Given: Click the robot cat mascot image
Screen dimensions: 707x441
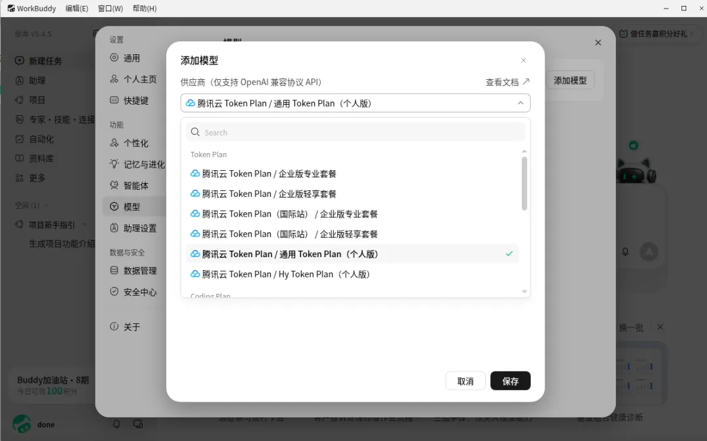Looking at the screenshot, I should click(x=636, y=170).
